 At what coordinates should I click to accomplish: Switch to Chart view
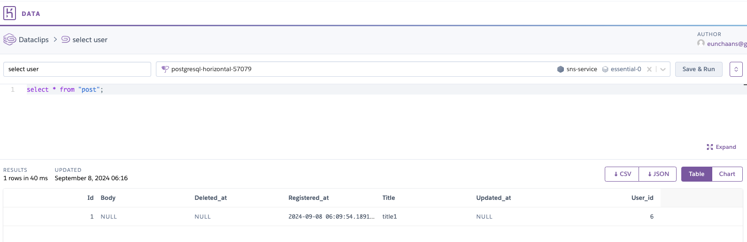tap(727, 174)
